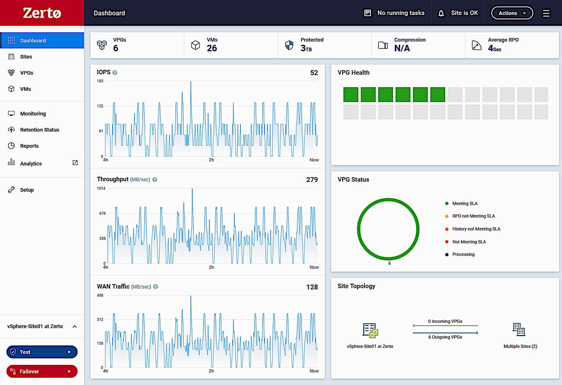
Task: Click the first green VPG Health square
Action: pos(351,94)
